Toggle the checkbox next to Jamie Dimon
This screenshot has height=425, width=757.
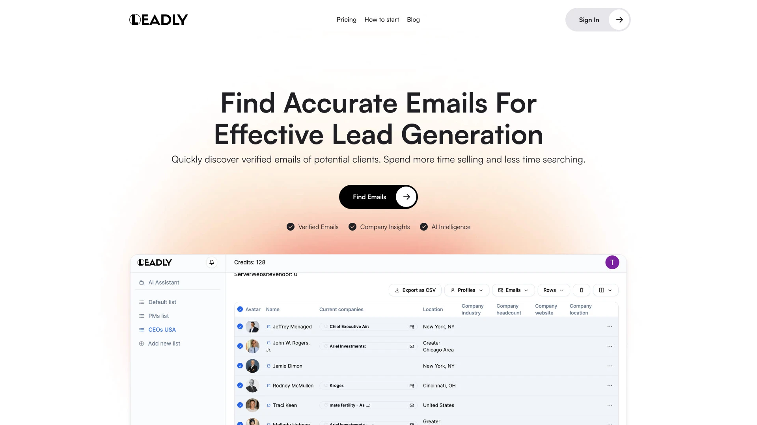pyautogui.click(x=240, y=366)
